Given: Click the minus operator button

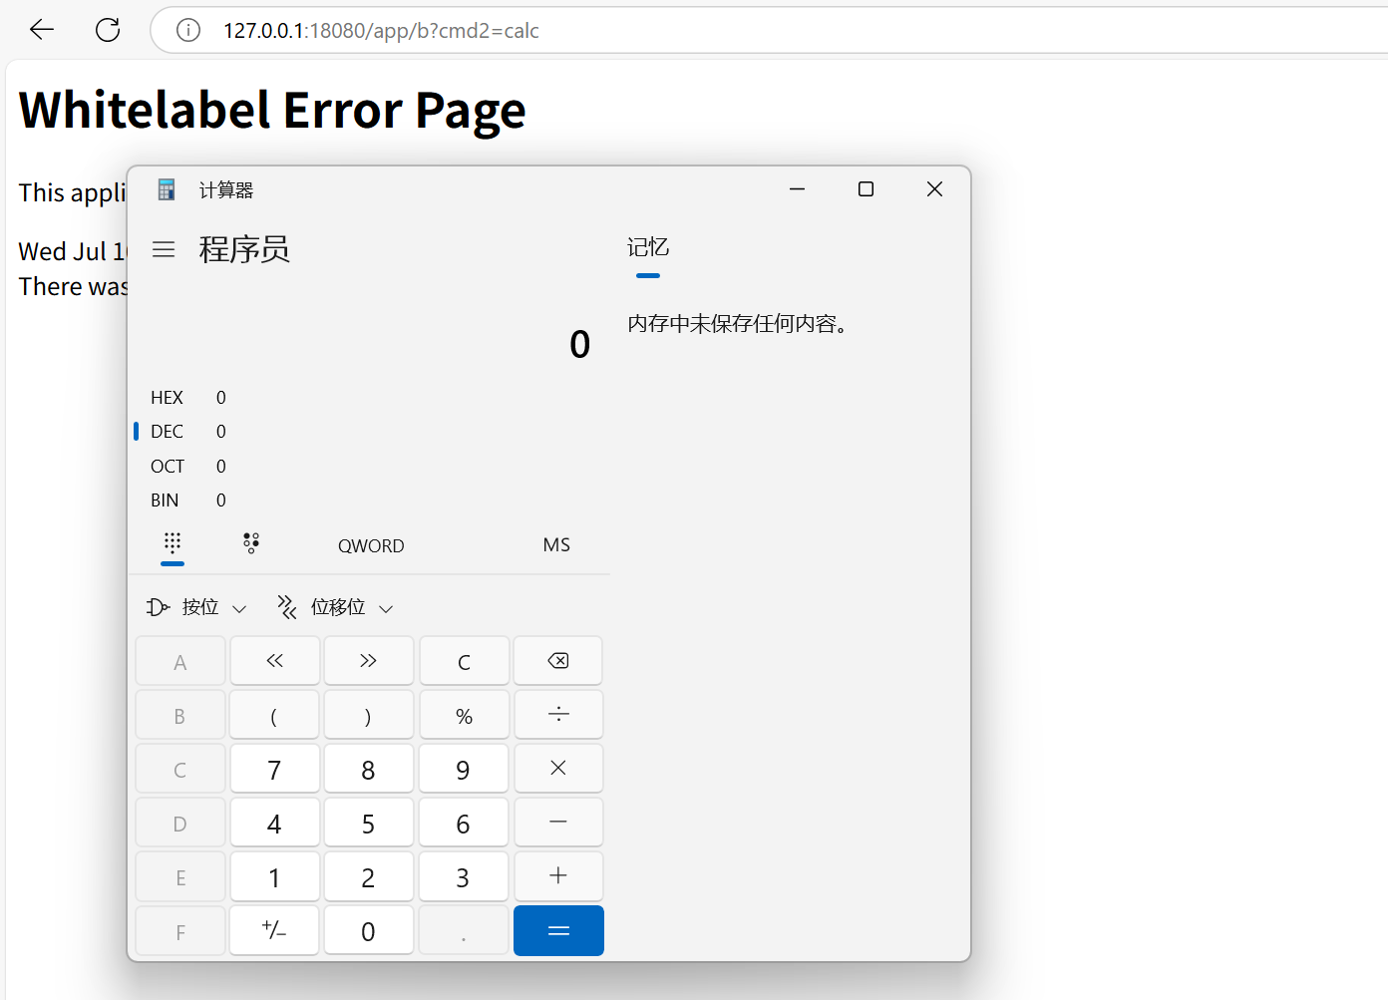Looking at the screenshot, I should click(558, 823).
